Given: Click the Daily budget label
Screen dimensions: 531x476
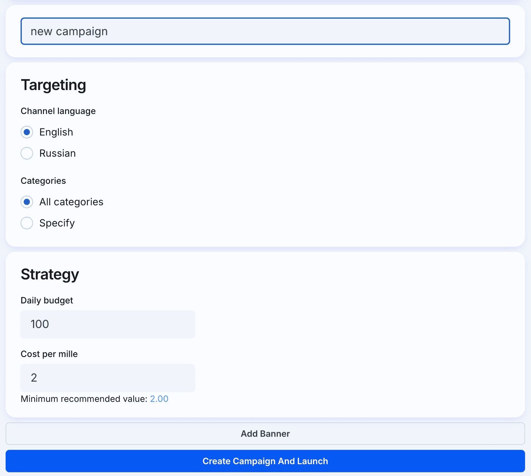Looking at the screenshot, I should click(47, 300).
